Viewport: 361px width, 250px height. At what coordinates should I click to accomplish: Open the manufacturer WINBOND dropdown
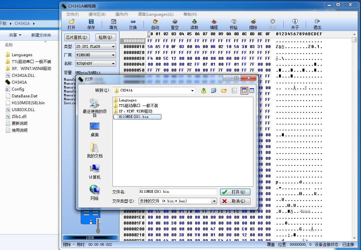113,55
